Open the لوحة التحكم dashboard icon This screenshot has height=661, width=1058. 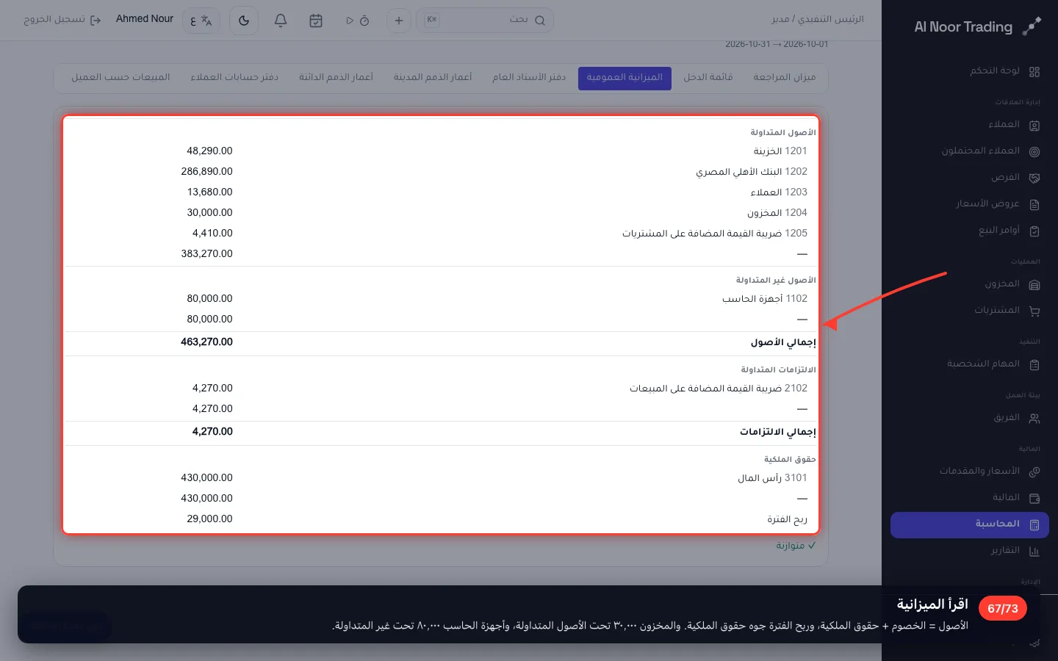tap(1034, 71)
